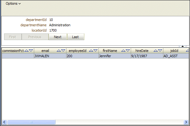Sort commissionPct column descending
The width and height of the screenshot is (190, 126).
tap(31, 50)
